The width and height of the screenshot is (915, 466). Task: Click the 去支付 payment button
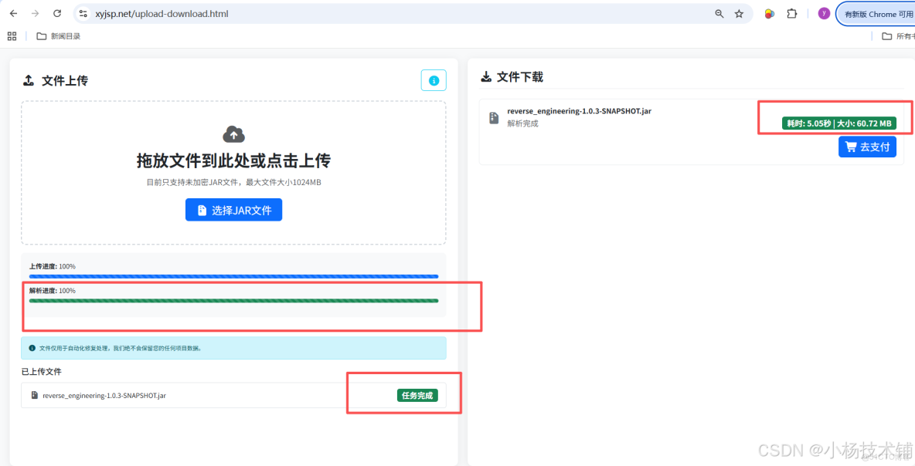tap(867, 146)
